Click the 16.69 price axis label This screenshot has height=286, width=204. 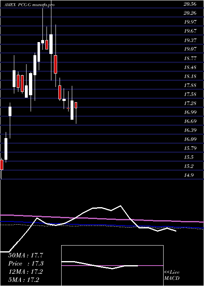tap(190, 121)
